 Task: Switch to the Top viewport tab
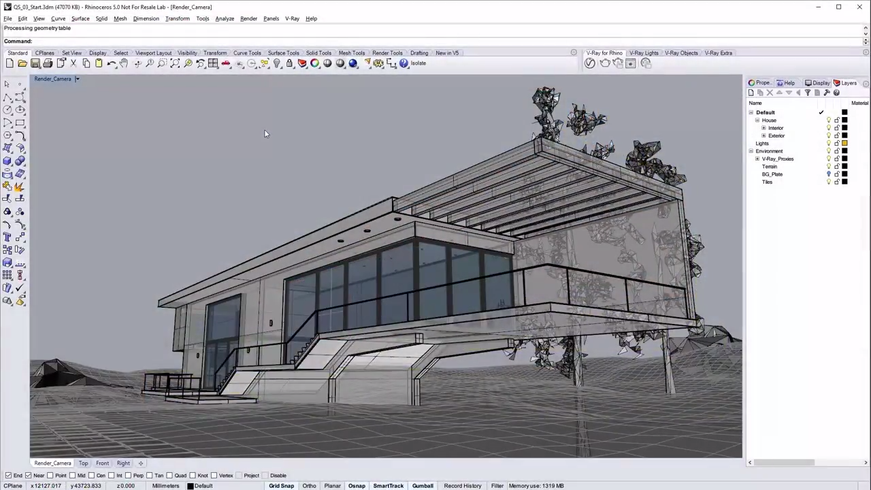tap(83, 463)
